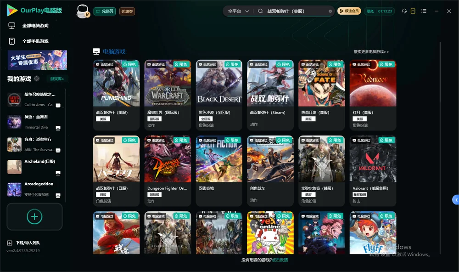Image resolution: width=459 pixels, height=272 pixels.
Task: Open 魔兽世界 (国际服) game card
Action: [x=168, y=95]
